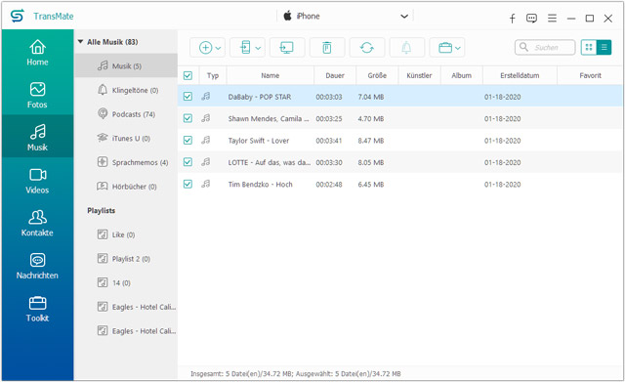Sort by Dauer column header
This screenshot has width=625, height=382.
[x=335, y=75]
